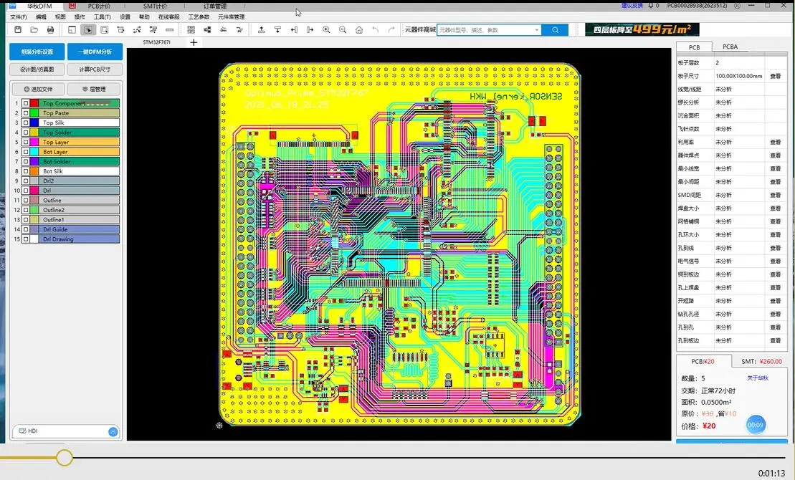Select the arrow pointer selection tool
Image resolution: width=795 pixels, height=480 pixels.
[88, 30]
